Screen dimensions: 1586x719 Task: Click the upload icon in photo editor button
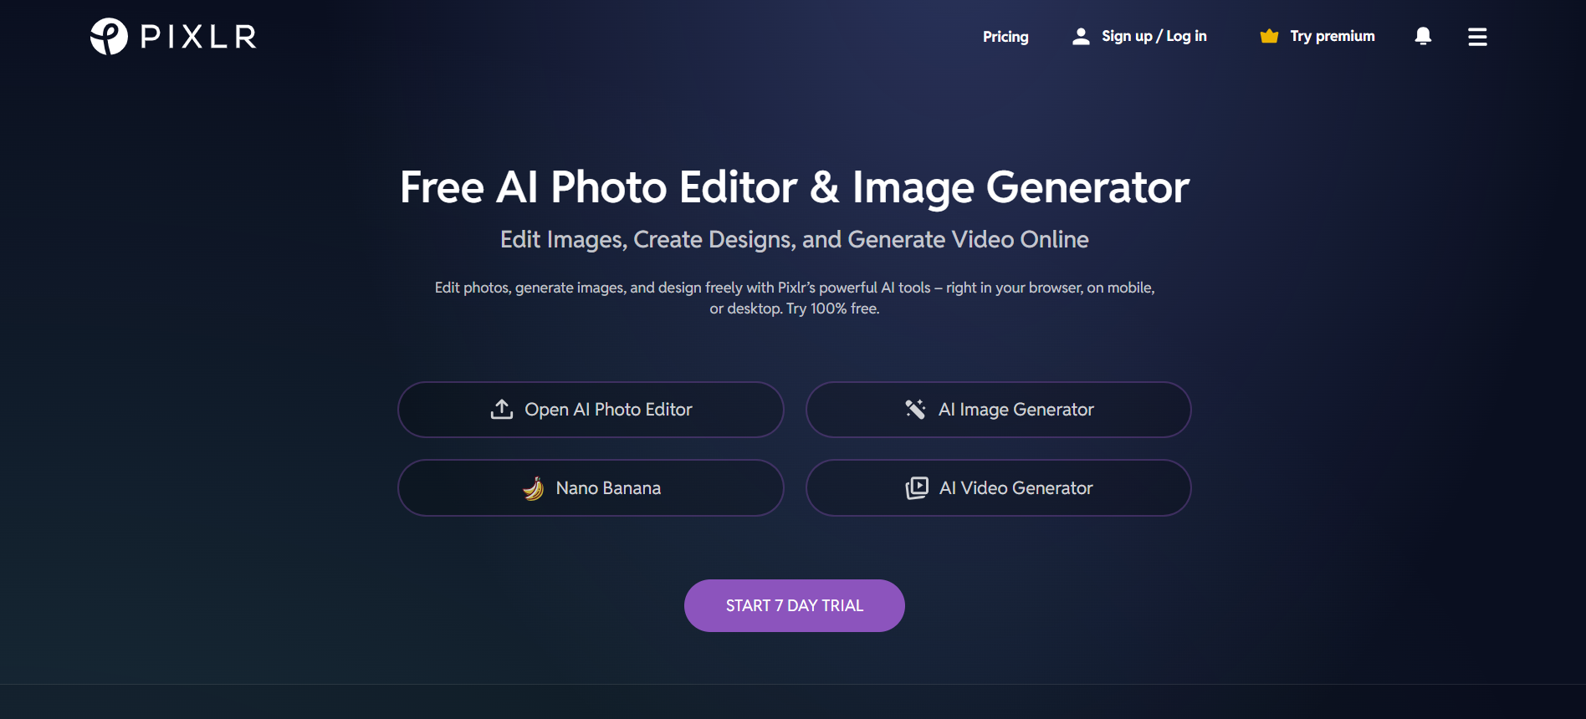tap(502, 409)
